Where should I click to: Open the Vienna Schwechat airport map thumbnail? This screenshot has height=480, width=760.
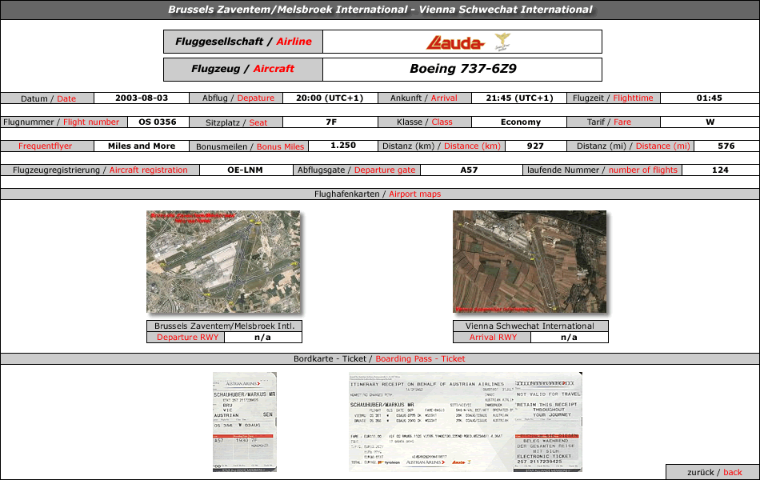(530, 262)
